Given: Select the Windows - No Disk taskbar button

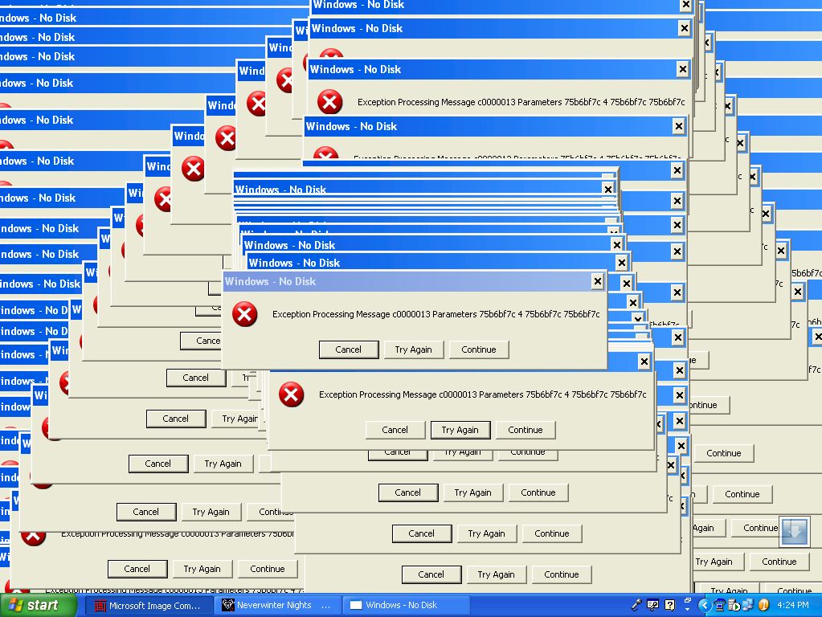Looking at the screenshot, I should [x=406, y=606].
